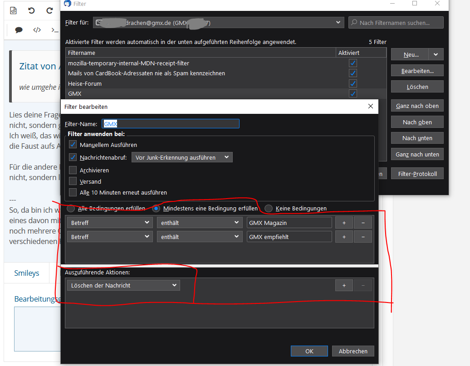Enable Alle 10 Minuten erneut ausführen
The width and height of the screenshot is (470, 366).
pos(73,192)
